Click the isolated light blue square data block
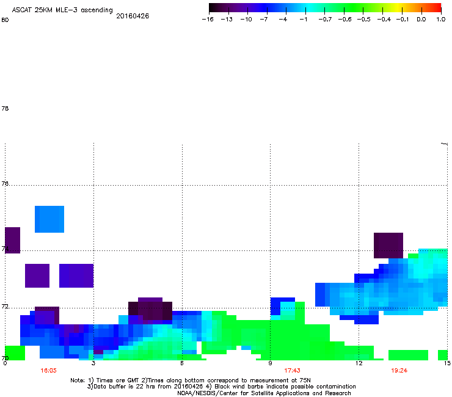 (49, 219)
